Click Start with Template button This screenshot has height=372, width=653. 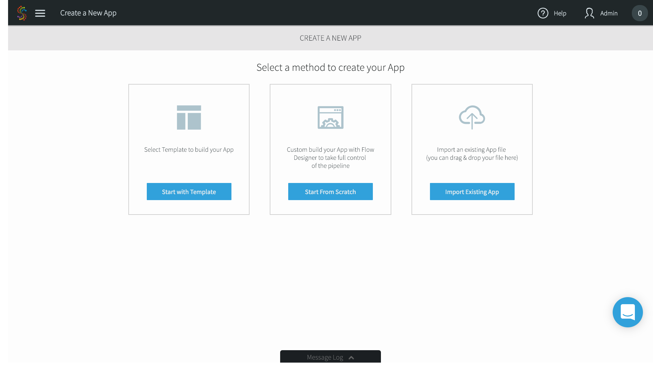pyautogui.click(x=189, y=191)
